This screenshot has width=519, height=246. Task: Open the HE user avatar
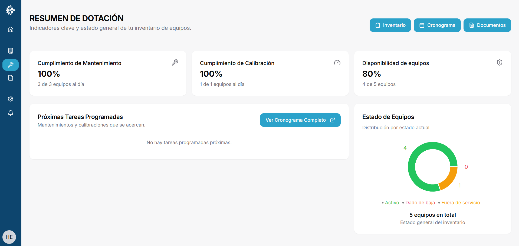click(x=9, y=237)
